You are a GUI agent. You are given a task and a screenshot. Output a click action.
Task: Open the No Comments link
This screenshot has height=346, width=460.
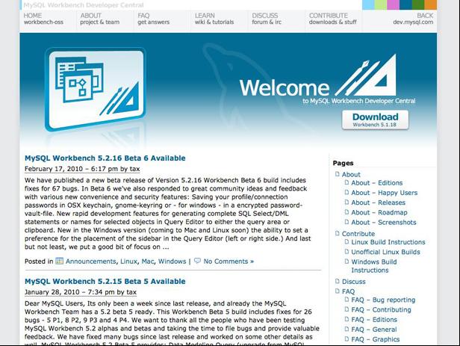click(229, 262)
